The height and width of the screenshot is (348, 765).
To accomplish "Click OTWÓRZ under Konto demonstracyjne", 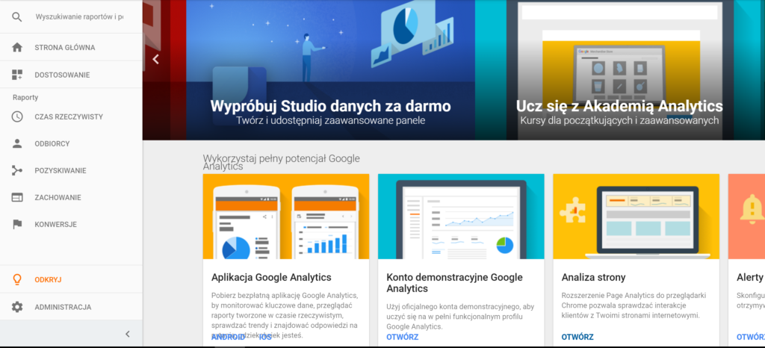I will tap(403, 338).
